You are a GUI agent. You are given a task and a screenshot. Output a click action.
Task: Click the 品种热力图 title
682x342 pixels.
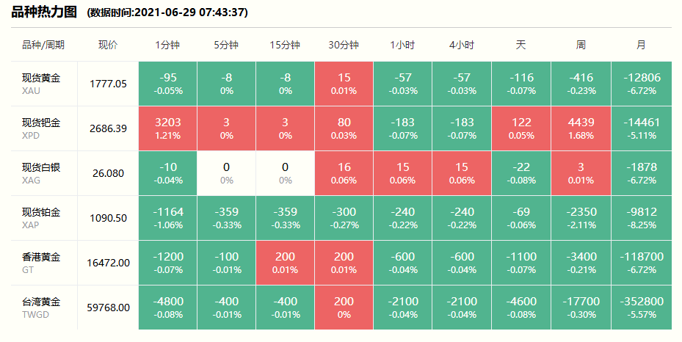click(x=46, y=12)
